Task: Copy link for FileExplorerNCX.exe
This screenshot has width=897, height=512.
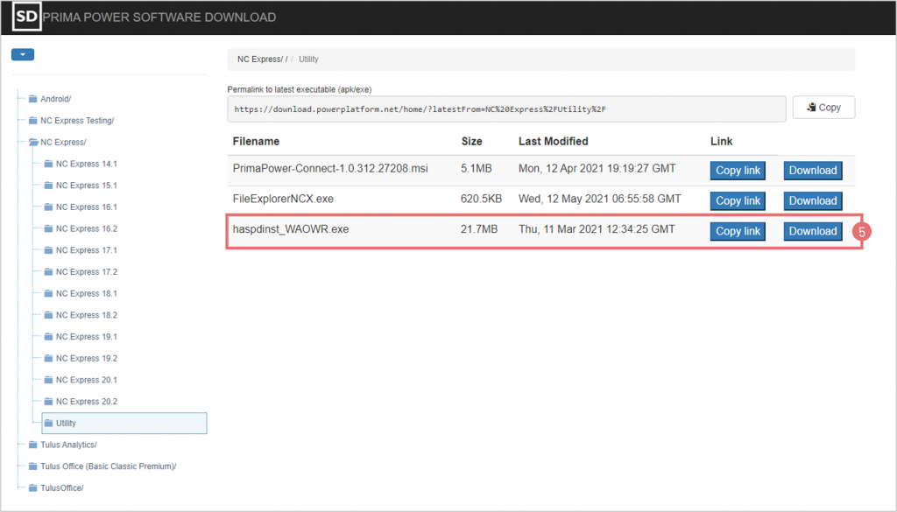Action: tap(738, 200)
